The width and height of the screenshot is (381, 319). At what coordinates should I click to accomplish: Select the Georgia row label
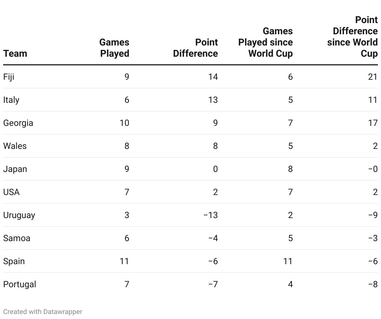[18, 123]
